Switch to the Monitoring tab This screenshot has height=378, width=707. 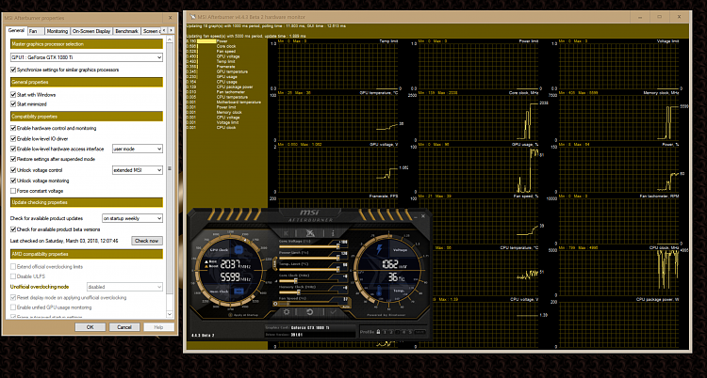[58, 31]
